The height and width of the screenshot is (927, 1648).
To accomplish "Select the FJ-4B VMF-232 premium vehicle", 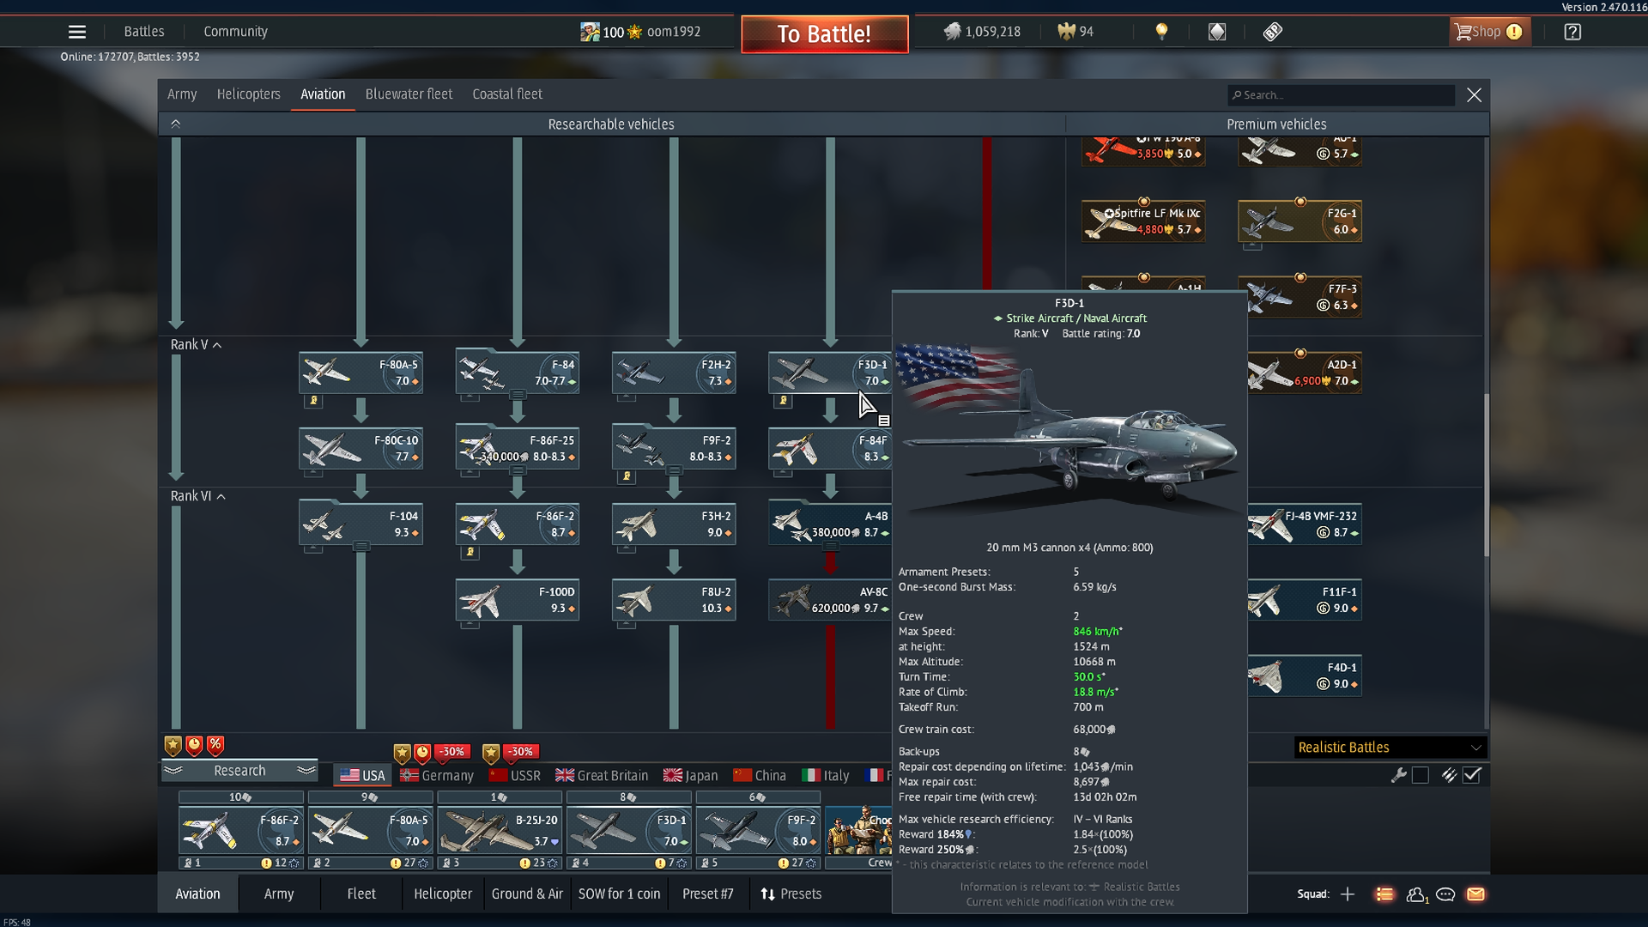I will coord(1304,524).
